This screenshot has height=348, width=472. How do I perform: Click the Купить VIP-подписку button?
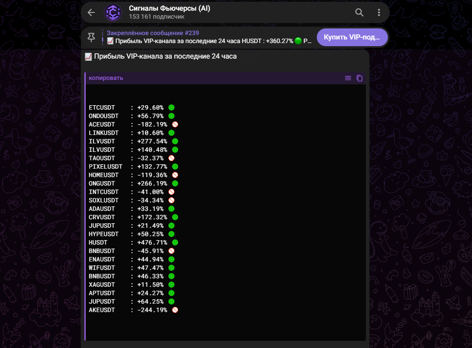point(352,37)
